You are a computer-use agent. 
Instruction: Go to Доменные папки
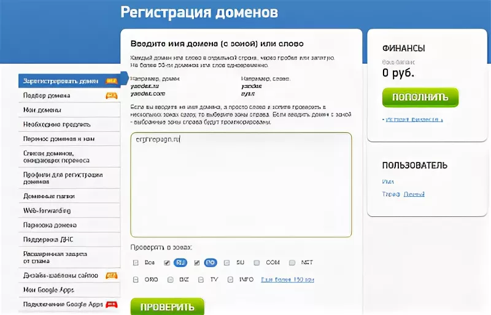pyautogui.click(x=69, y=196)
